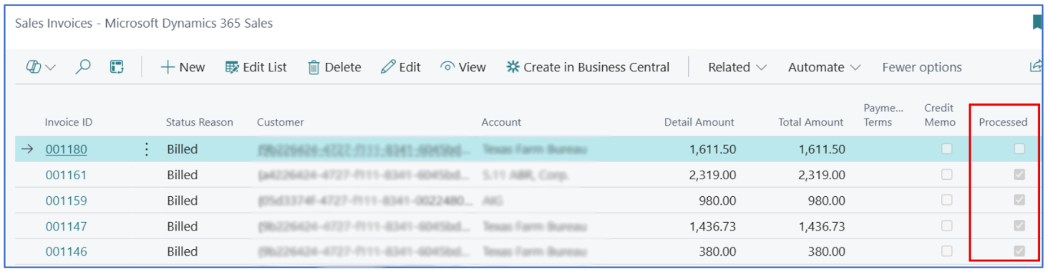Screen dimensions: 1048x272
Task: Sort by Customer column header
Action: point(281,122)
